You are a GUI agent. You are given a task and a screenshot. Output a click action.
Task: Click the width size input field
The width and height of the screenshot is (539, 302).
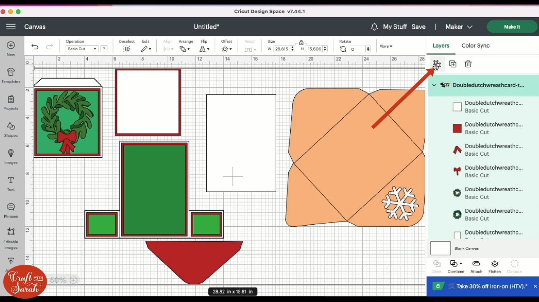(281, 49)
